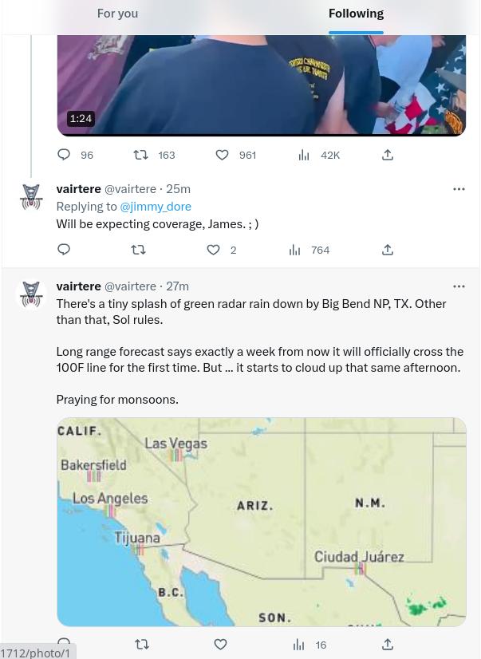Repost the Big Bend radar rain post
Viewport: 481px width, 659px height.
point(142,644)
